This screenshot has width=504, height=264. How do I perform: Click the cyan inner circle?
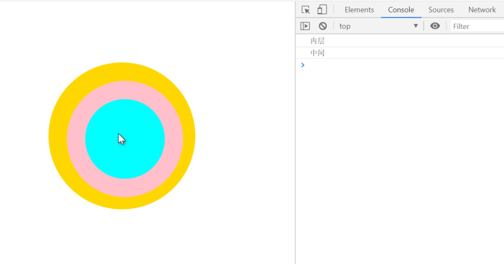(125, 139)
